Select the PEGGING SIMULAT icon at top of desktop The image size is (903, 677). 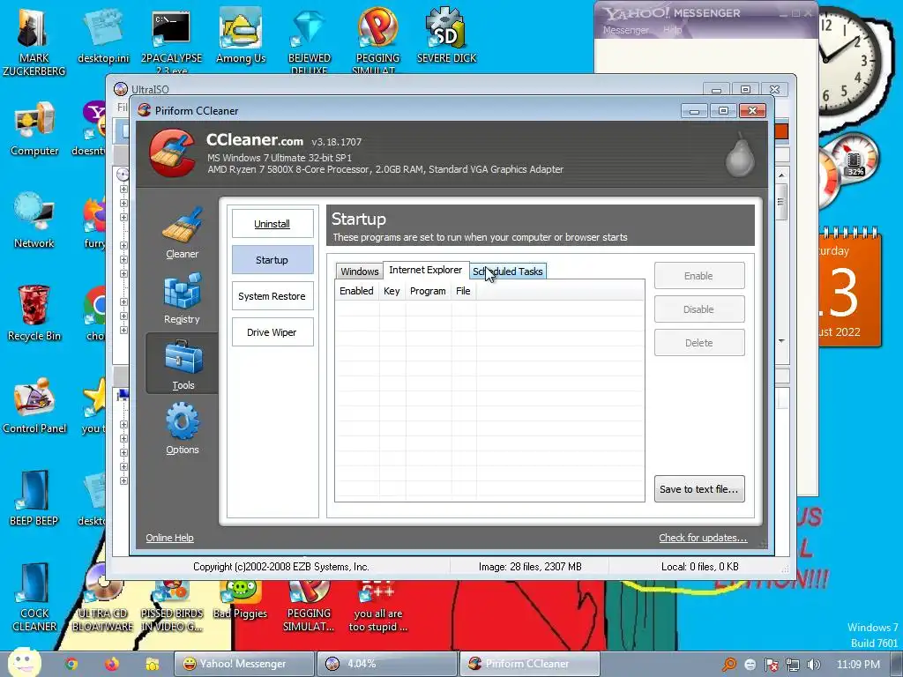(377, 41)
